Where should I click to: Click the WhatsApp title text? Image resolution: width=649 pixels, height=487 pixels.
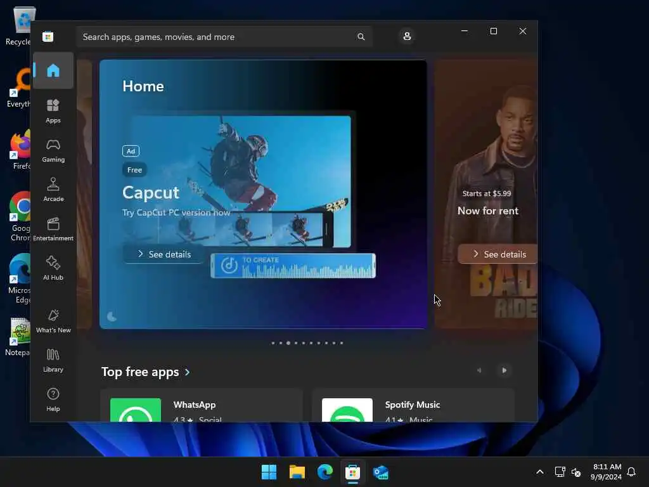click(x=195, y=405)
